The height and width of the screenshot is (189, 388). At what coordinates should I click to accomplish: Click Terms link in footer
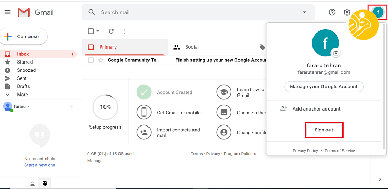(197, 154)
